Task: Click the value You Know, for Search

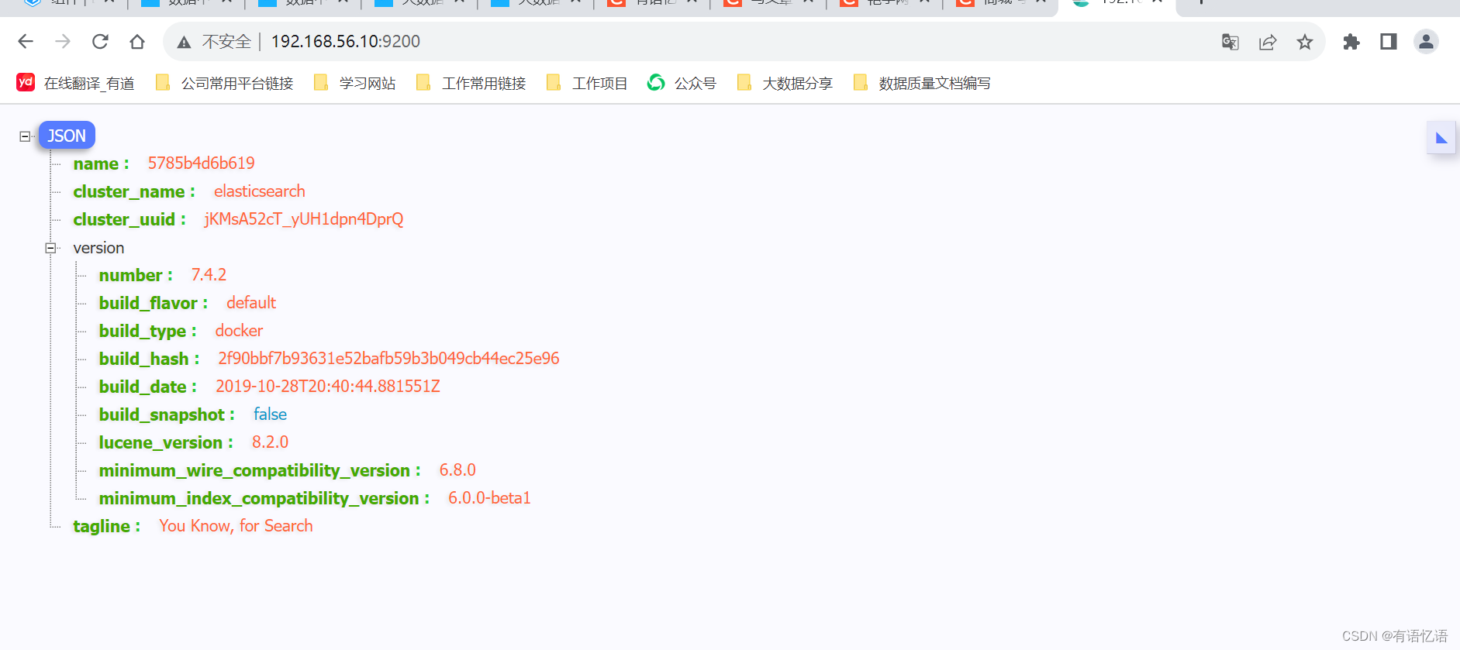Action: coord(236,526)
